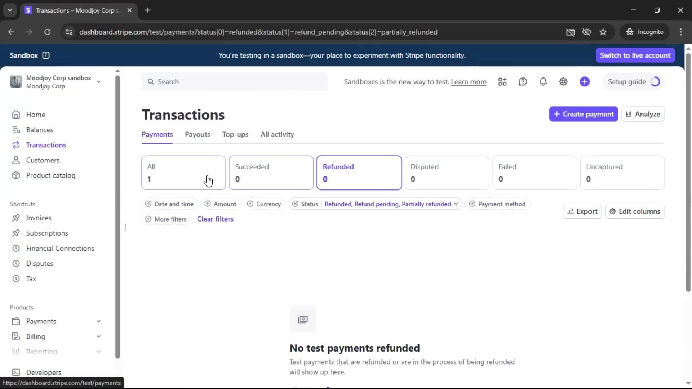Open the settings gear icon

[x=563, y=82]
